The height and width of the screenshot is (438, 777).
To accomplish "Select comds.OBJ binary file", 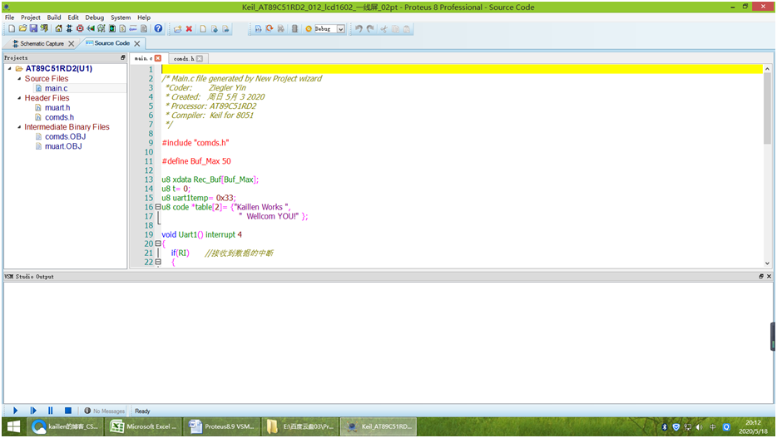I will (65, 136).
